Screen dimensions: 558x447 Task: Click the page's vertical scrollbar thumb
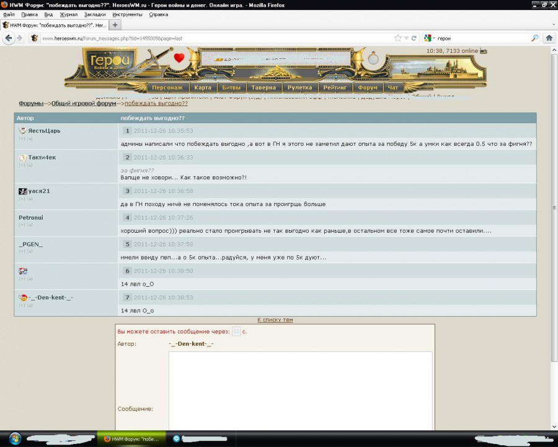[554, 208]
